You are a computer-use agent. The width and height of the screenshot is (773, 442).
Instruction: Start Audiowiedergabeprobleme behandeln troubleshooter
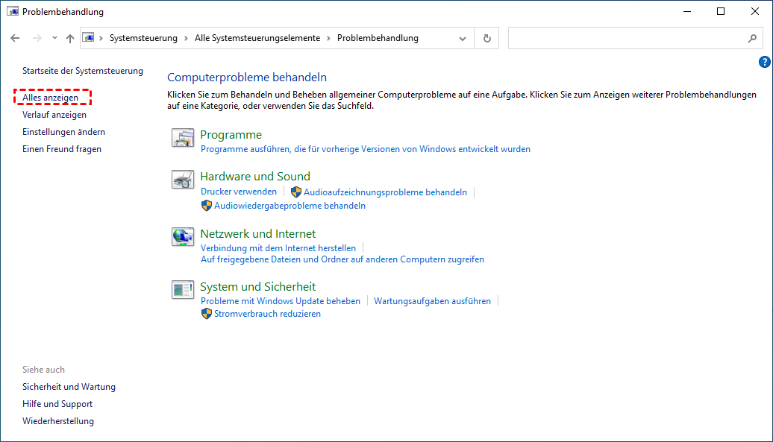tap(290, 206)
